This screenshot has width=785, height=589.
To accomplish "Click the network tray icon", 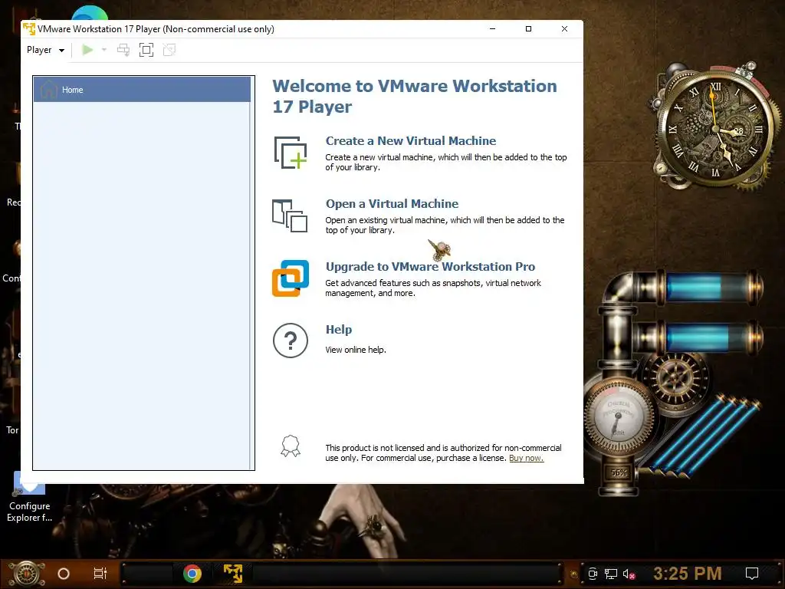I will pos(611,574).
